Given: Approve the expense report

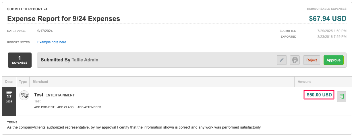Looking at the screenshot, I should point(333,60).
